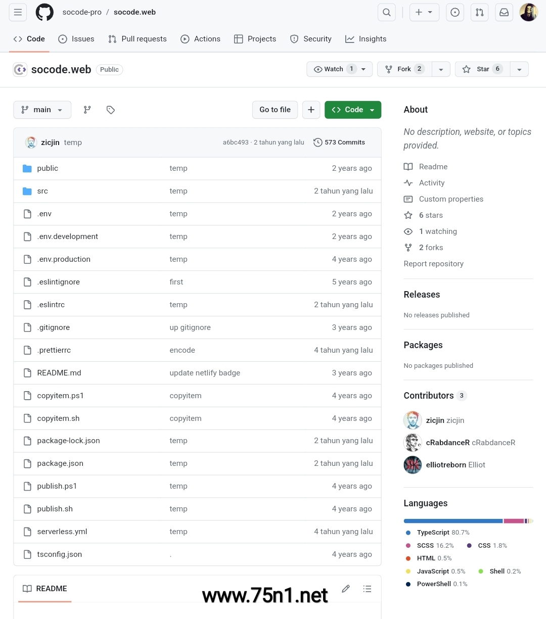546x619 pixels.
Task: Select the README tab heading
Action: tap(45, 589)
